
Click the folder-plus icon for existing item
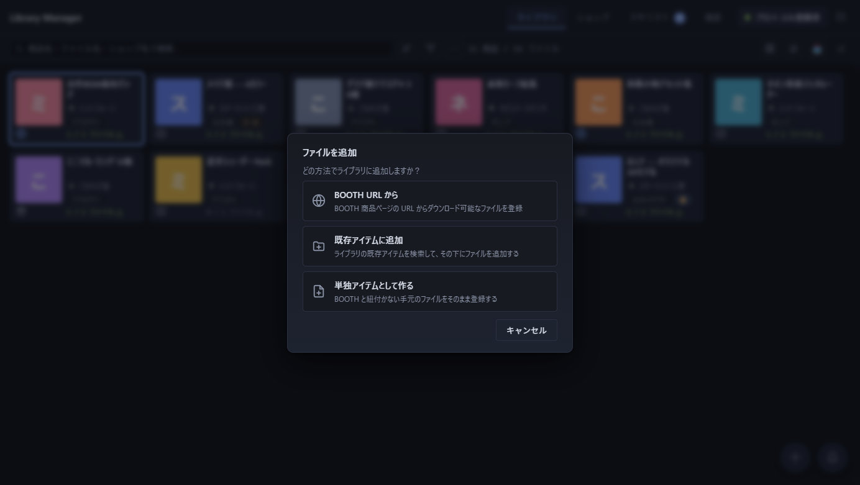pyautogui.click(x=319, y=246)
